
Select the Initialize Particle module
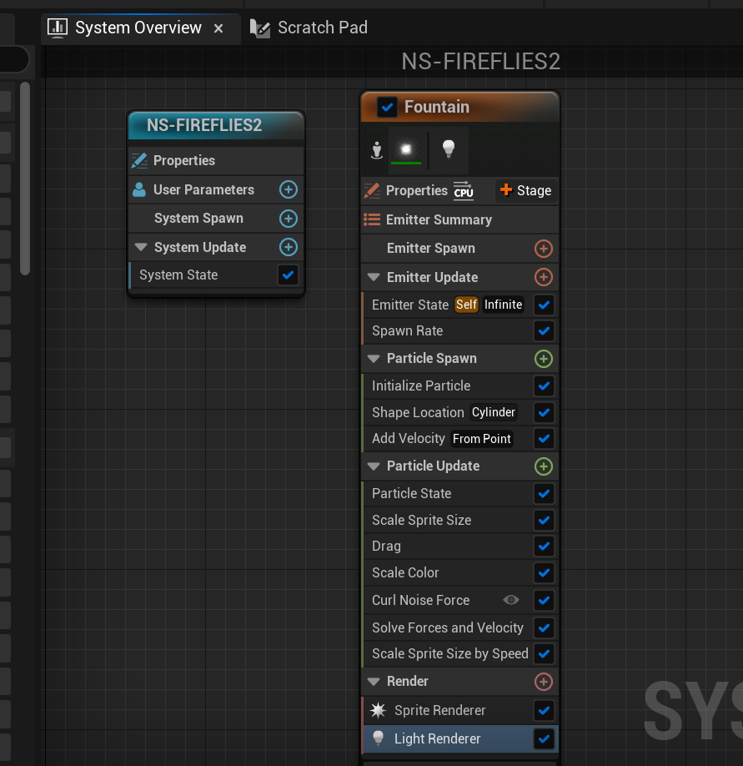click(459, 386)
